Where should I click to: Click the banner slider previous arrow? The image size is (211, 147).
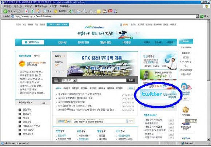pyautogui.click(x=57, y=72)
